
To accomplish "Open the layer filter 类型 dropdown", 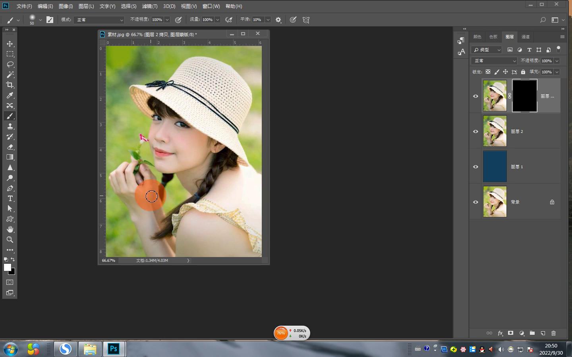I will 487,50.
